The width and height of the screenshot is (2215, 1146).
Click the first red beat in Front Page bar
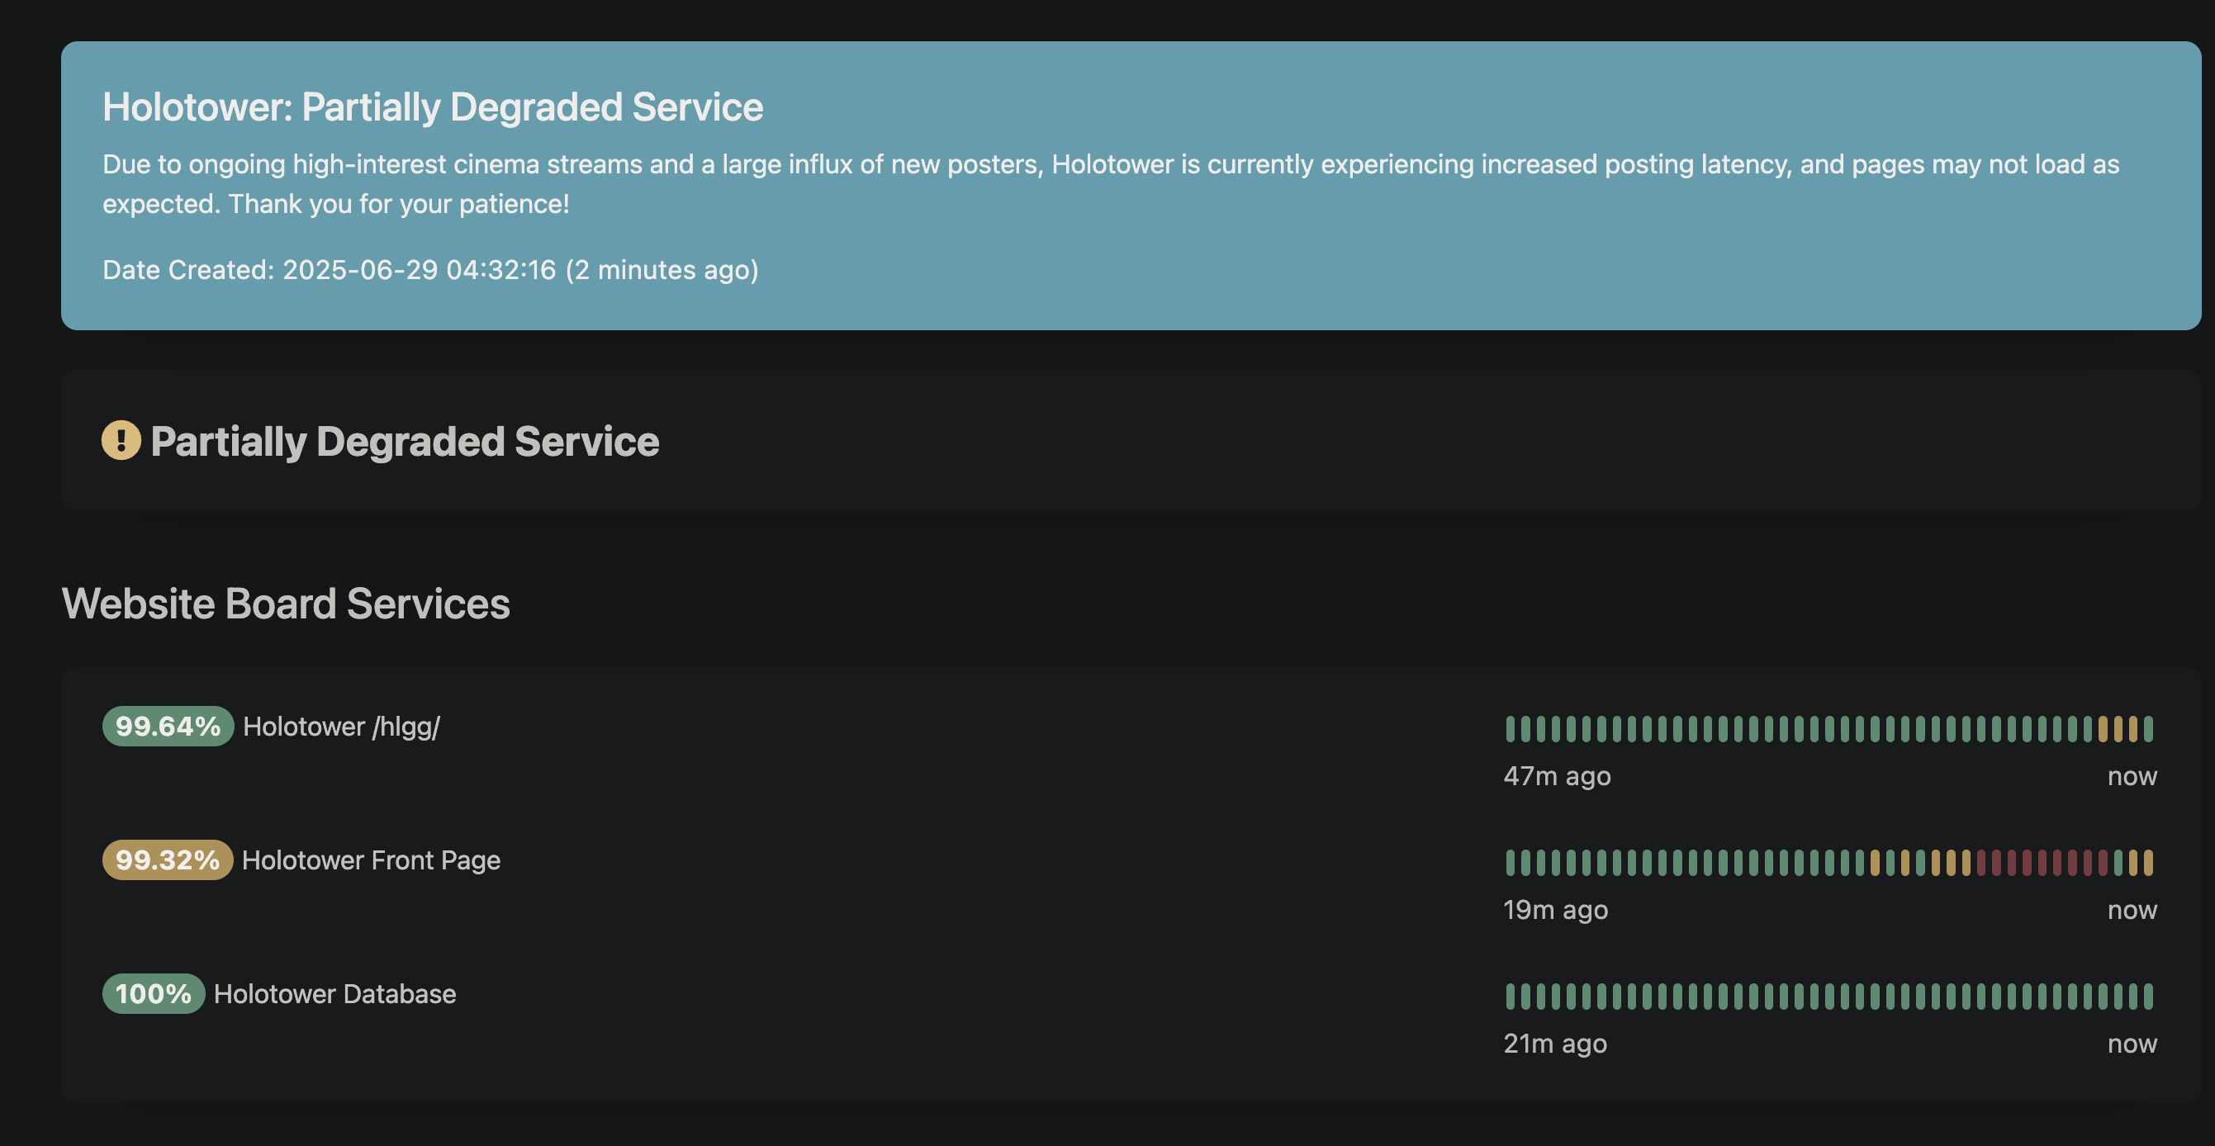pos(1981,862)
